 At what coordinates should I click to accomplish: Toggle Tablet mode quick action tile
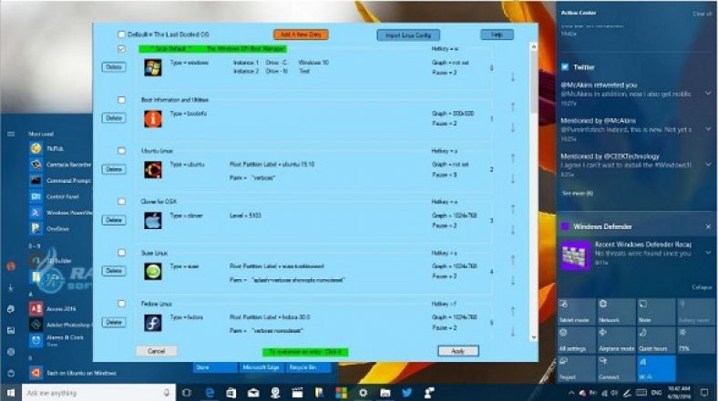coord(577,312)
